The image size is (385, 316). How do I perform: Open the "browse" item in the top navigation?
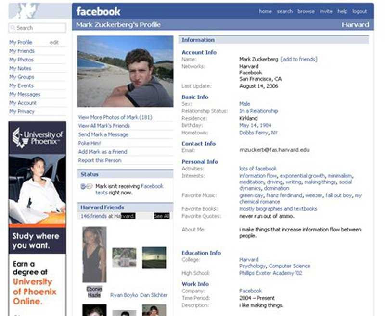pos(307,11)
